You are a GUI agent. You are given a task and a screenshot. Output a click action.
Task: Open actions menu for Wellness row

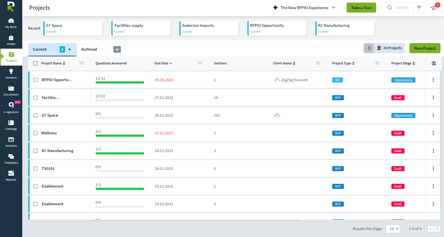(433, 133)
